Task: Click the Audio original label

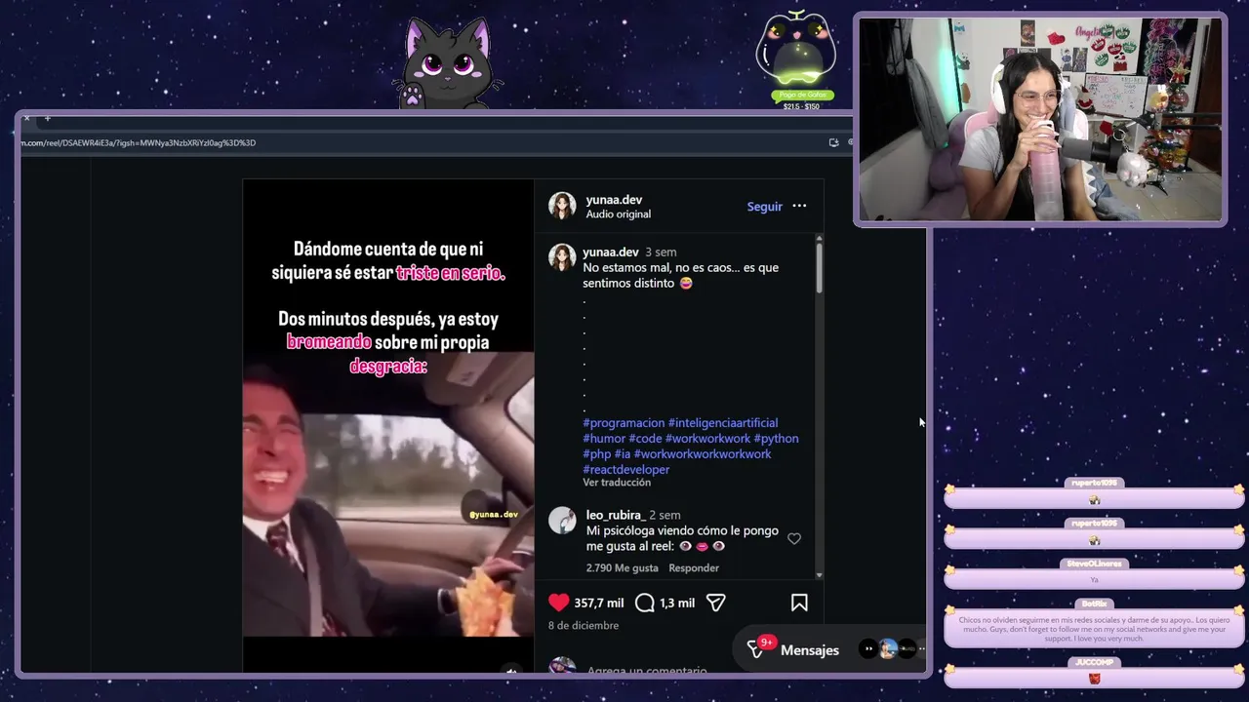Action: (x=618, y=214)
